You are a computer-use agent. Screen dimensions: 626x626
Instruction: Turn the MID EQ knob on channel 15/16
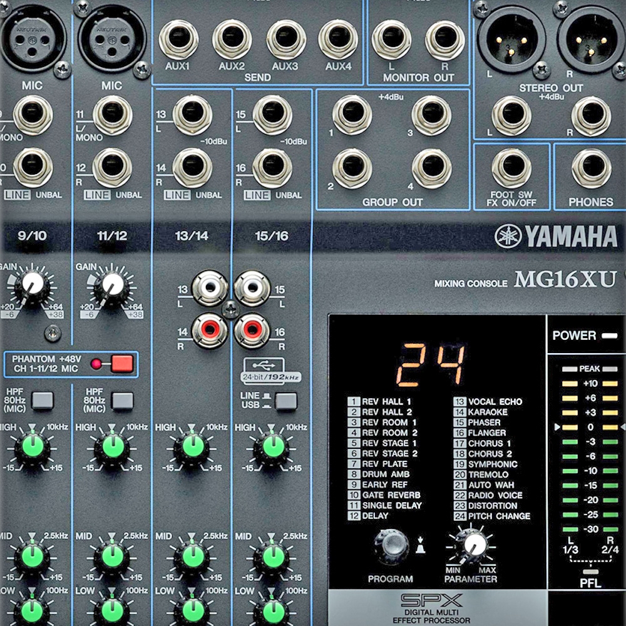click(x=273, y=556)
